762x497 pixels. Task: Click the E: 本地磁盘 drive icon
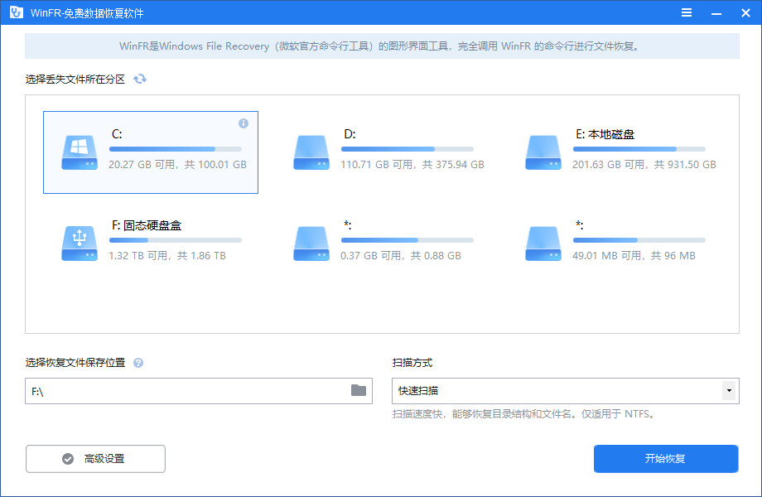click(x=543, y=152)
